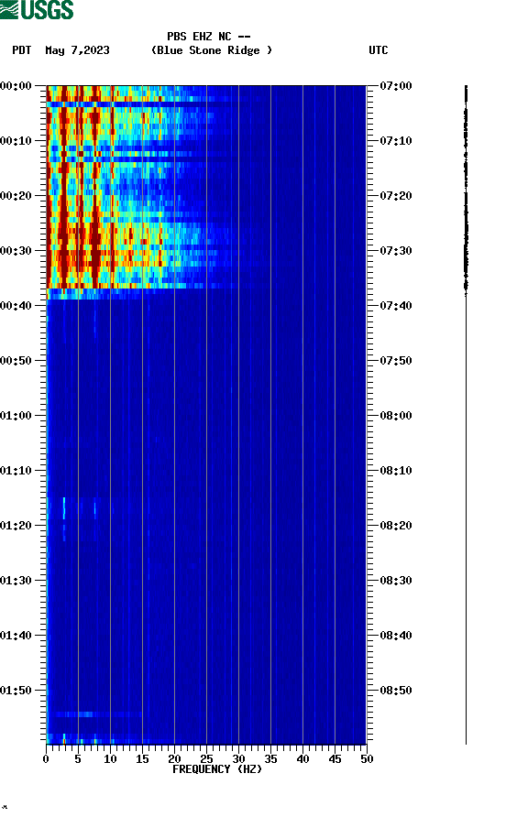506x817 pixels.
Task: Click the '40' frequency tick label
Action: click(302, 758)
